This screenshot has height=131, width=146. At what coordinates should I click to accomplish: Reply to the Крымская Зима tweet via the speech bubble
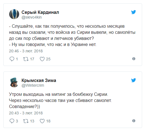tap(12, 121)
